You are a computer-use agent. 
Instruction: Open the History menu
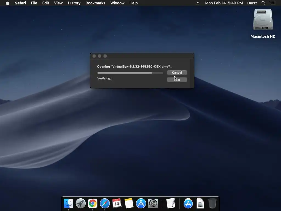click(74, 3)
